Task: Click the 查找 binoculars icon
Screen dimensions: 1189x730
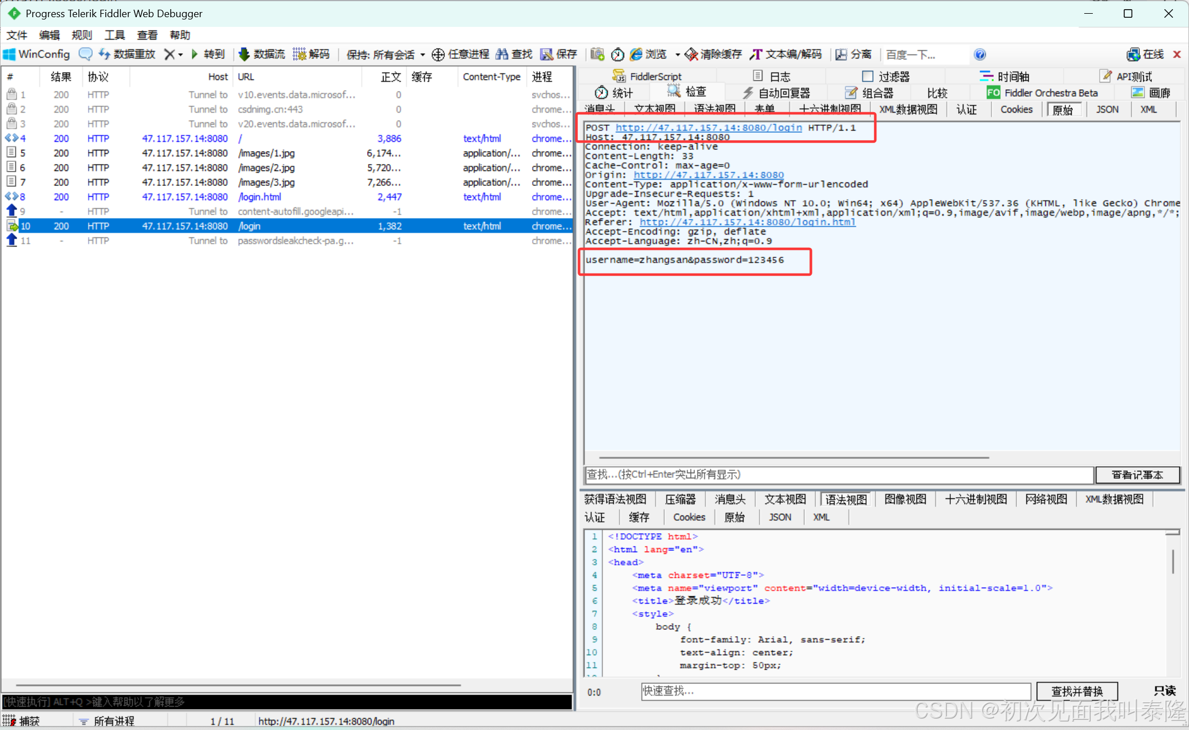Action: [x=502, y=54]
